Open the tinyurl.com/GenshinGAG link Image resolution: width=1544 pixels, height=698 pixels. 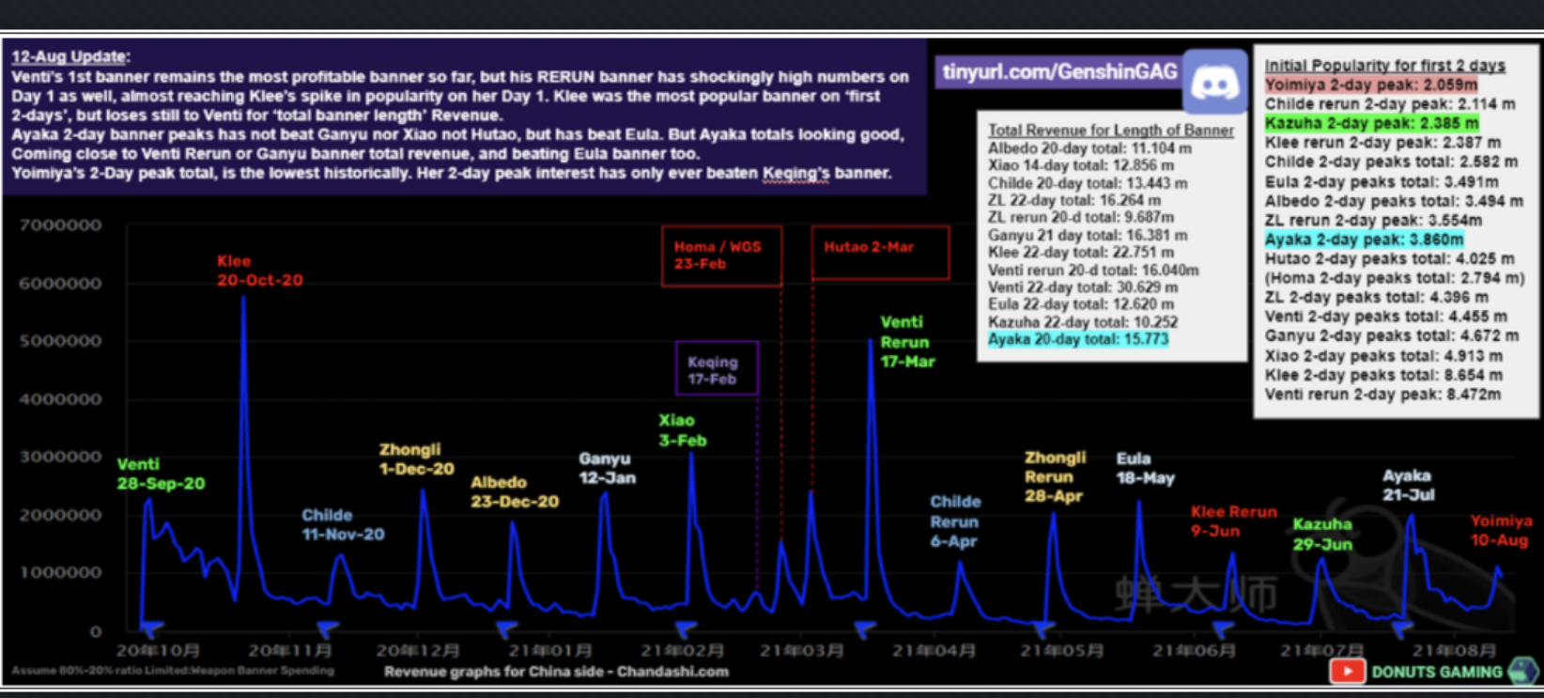point(1059,72)
